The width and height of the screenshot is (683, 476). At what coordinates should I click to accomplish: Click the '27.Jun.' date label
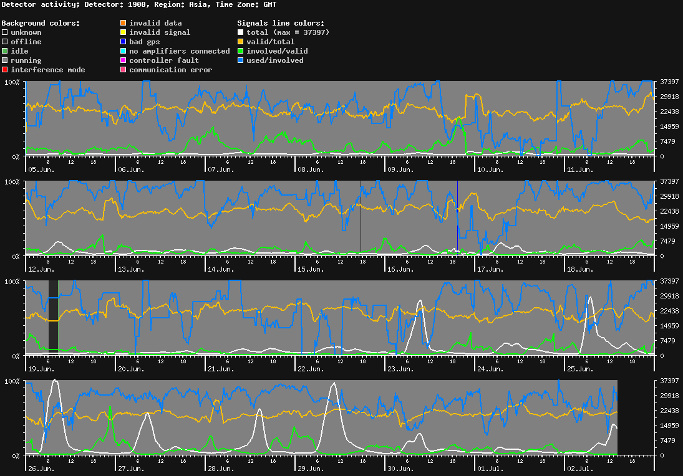pos(131,469)
